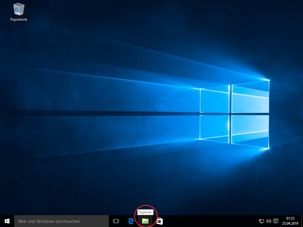The height and width of the screenshot is (227, 303).
Task: Click the 'Web und Windows durchsuchen' search box
Action: [x=59, y=221]
